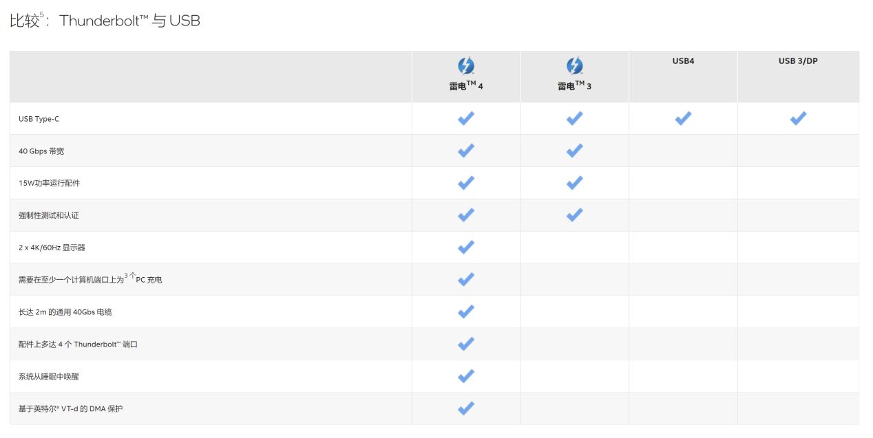Click USB 3/DP checkmark in USB Type-C row

point(798,118)
